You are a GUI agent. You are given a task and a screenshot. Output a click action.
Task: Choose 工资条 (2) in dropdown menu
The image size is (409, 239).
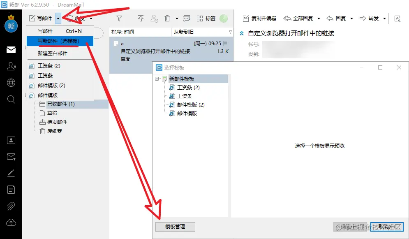[60, 65]
